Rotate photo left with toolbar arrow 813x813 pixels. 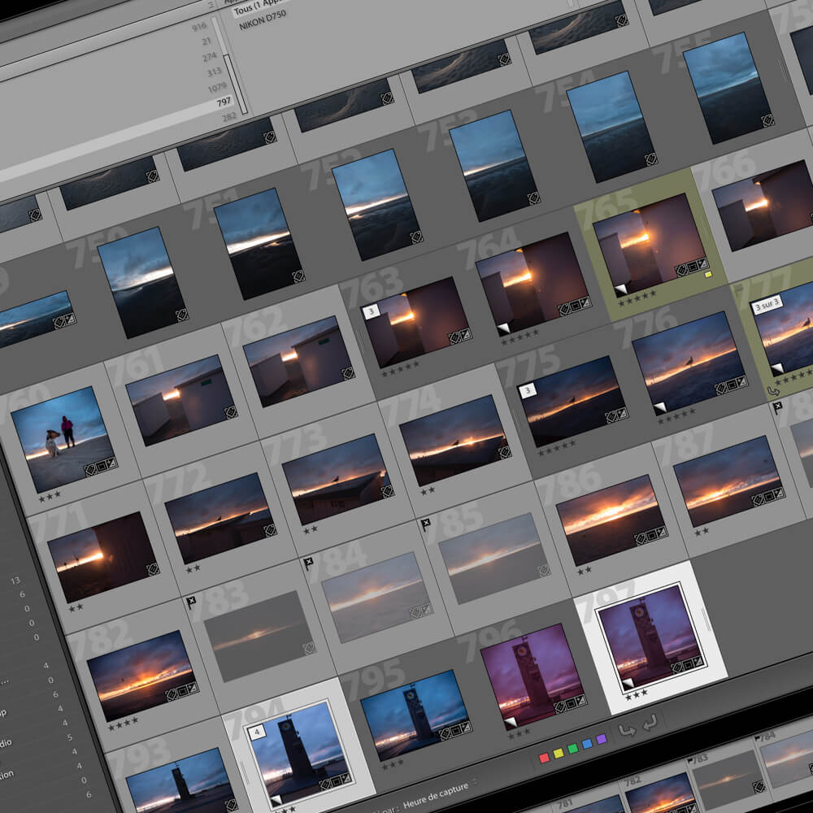(627, 731)
